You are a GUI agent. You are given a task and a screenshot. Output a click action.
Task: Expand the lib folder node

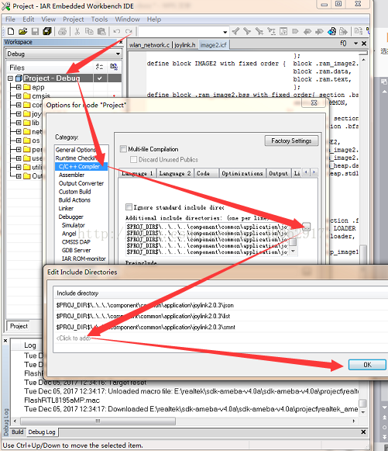(x=19, y=123)
